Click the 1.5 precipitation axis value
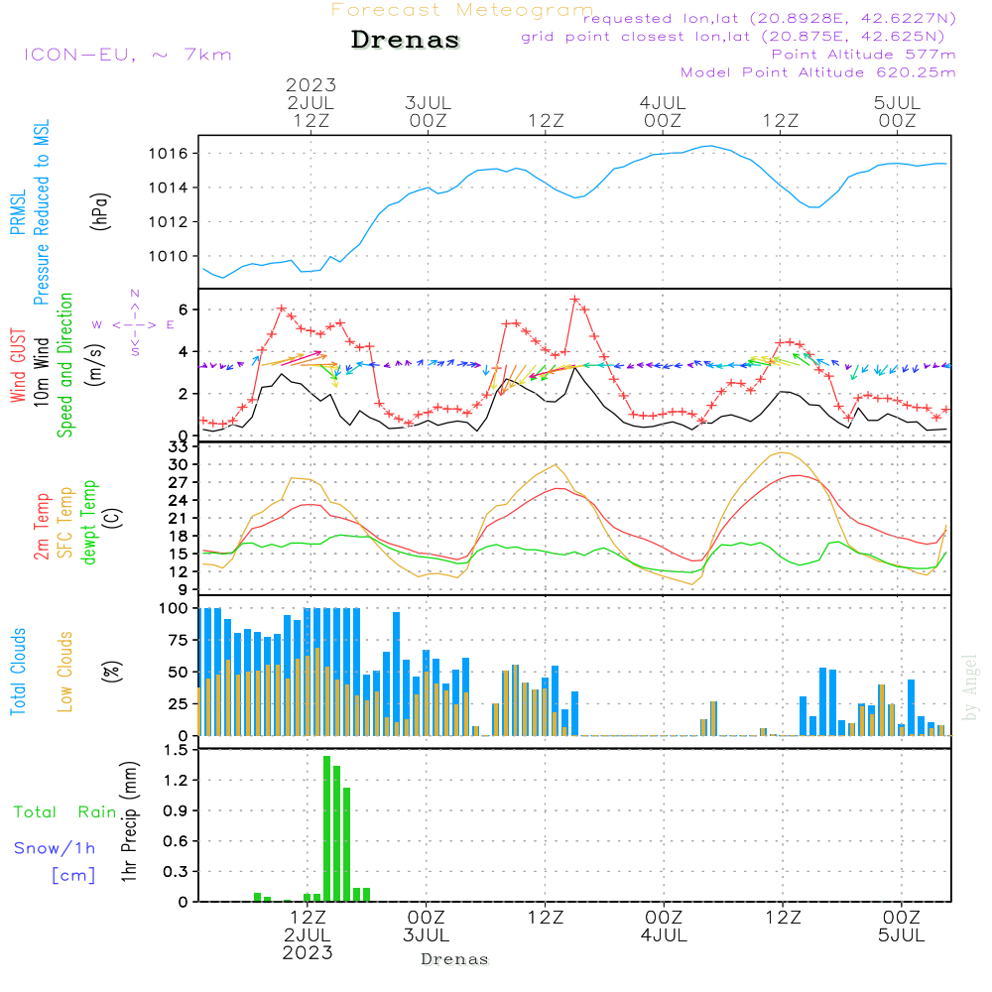992x992 pixels. pyautogui.click(x=176, y=750)
